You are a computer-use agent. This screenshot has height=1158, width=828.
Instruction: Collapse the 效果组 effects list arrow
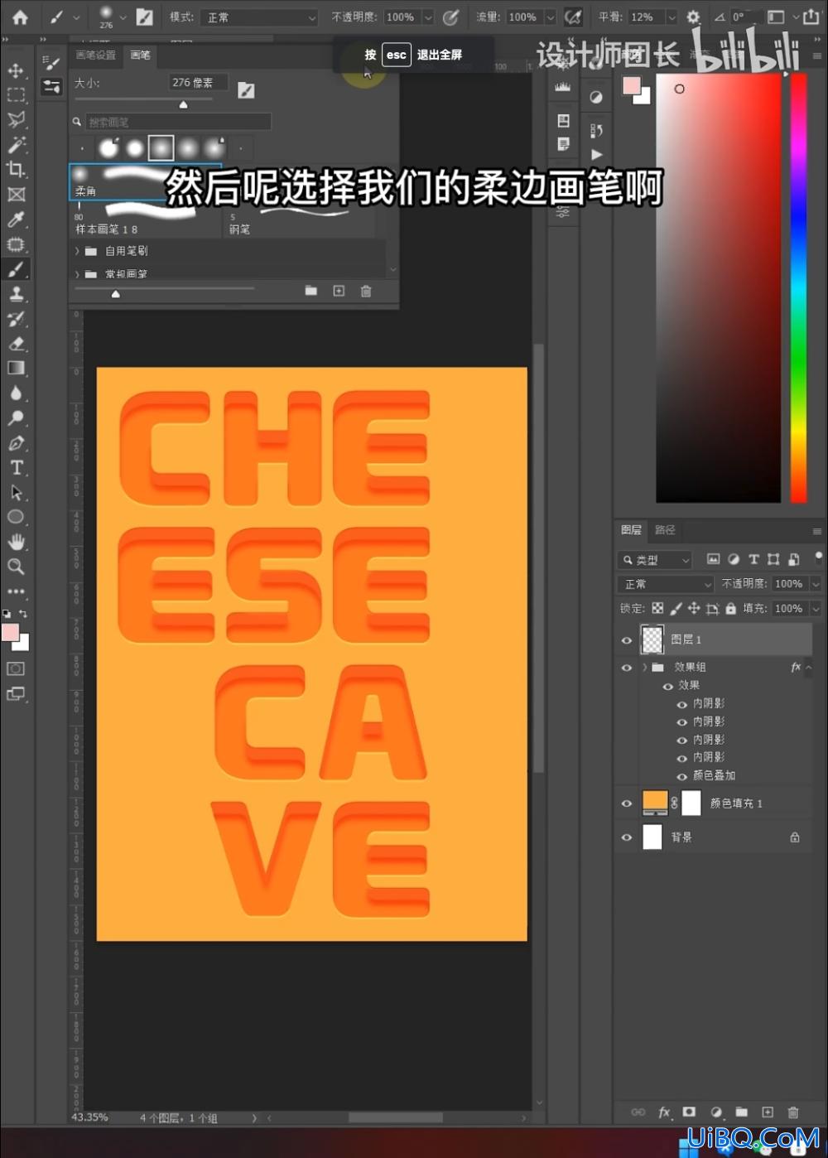click(x=808, y=668)
